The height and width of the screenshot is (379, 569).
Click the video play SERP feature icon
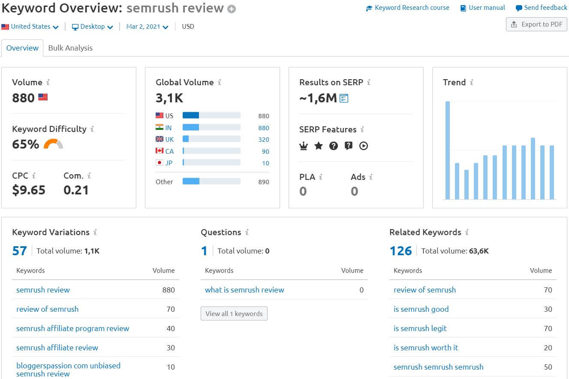(x=364, y=146)
